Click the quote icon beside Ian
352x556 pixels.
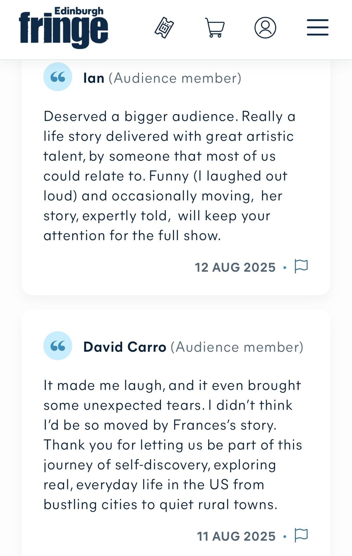click(58, 77)
